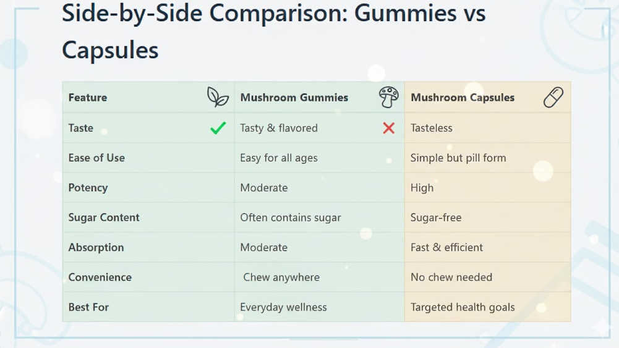Click the Ease of Use row label
Screen dimensions: 619x348
tap(96, 158)
